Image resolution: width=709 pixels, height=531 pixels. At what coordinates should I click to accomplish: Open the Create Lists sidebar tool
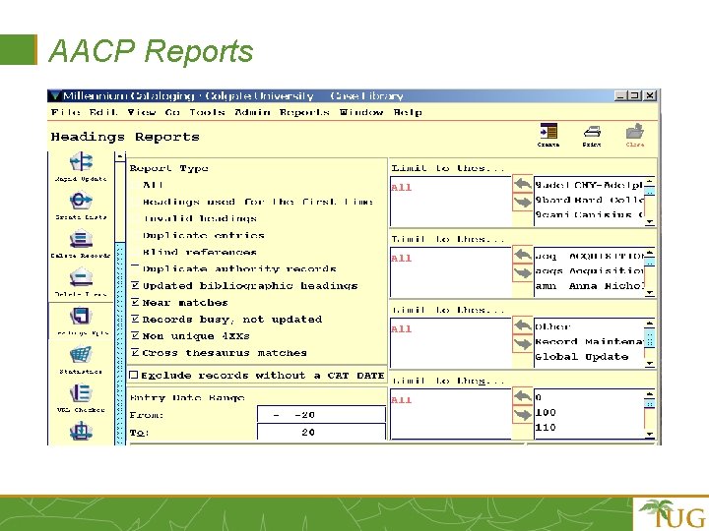(x=81, y=205)
